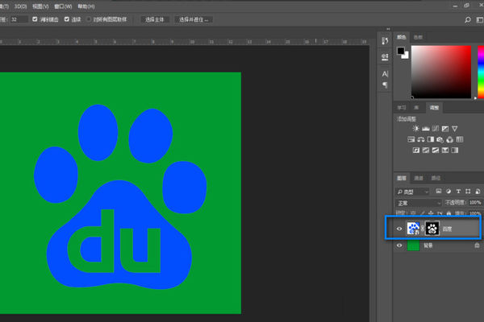The height and width of the screenshot is (322, 484).
Task: Open the 视图(V) menu
Action: (x=40, y=6)
